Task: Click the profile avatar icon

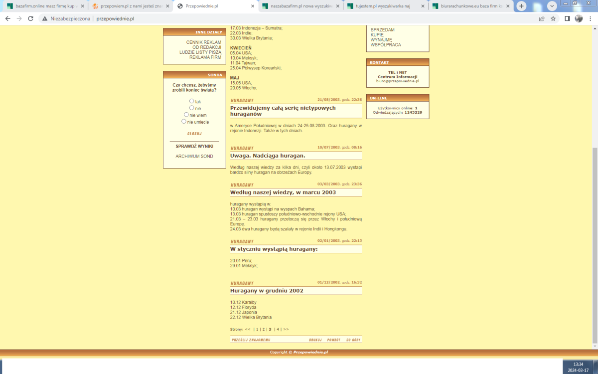Action: pos(579,18)
